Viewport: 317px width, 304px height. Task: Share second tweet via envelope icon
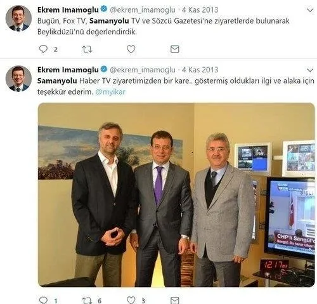point(175,300)
